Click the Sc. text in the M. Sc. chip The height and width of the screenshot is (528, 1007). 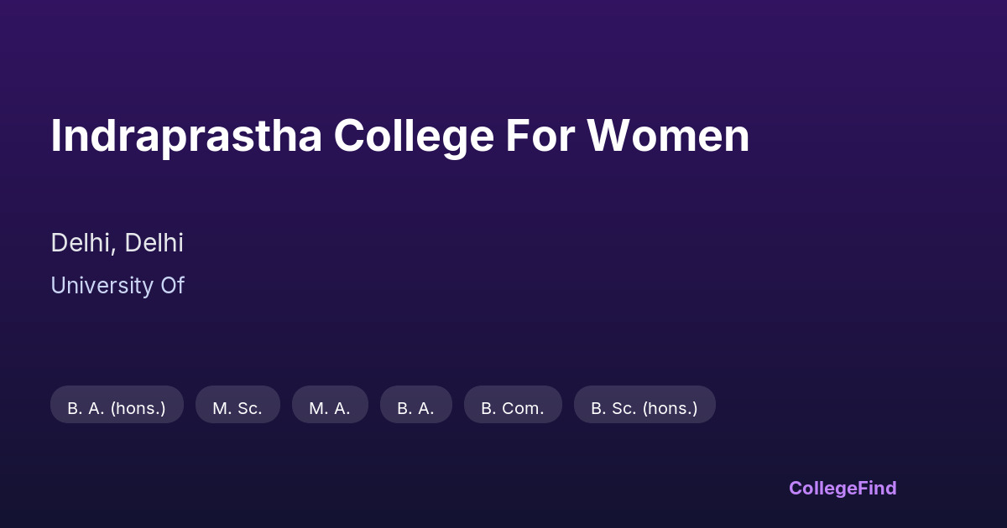pos(249,408)
